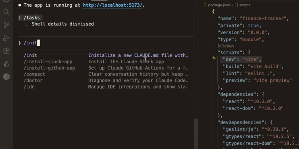Screen dimensions: 299x149
Task: Open the Source Control view icon
Action: tap(6, 25)
